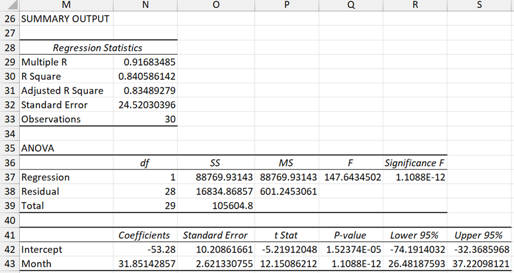Viewport: 514px width, 273px height.
Task: Select the Month Upper 95% value
Action: (x=479, y=264)
